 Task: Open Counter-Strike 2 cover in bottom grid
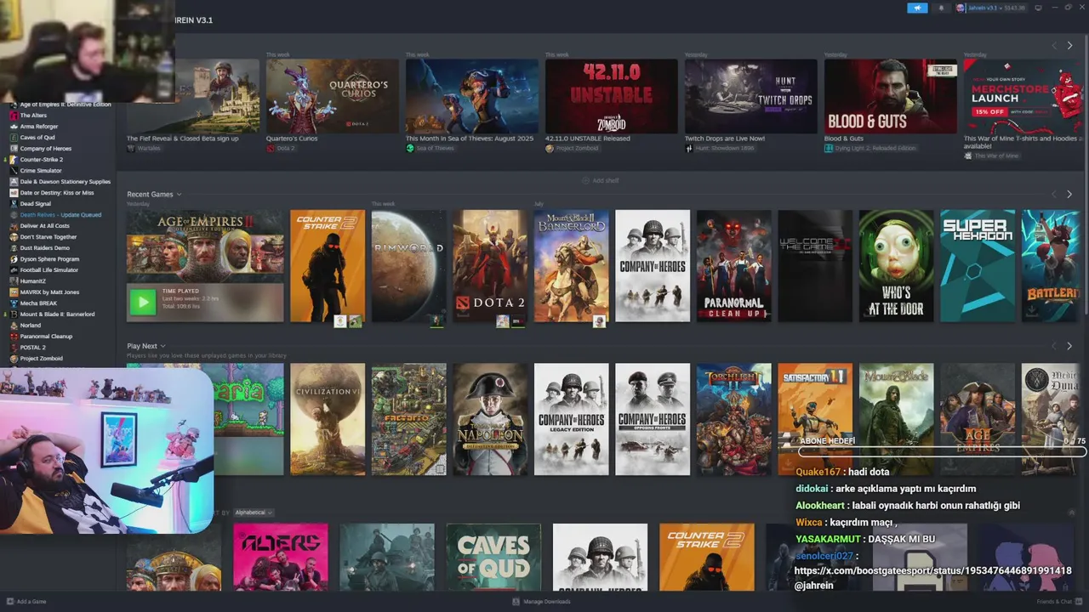click(x=706, y=558)
